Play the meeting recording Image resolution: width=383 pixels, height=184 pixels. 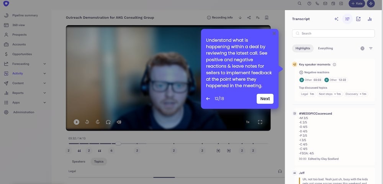[77, 122]
